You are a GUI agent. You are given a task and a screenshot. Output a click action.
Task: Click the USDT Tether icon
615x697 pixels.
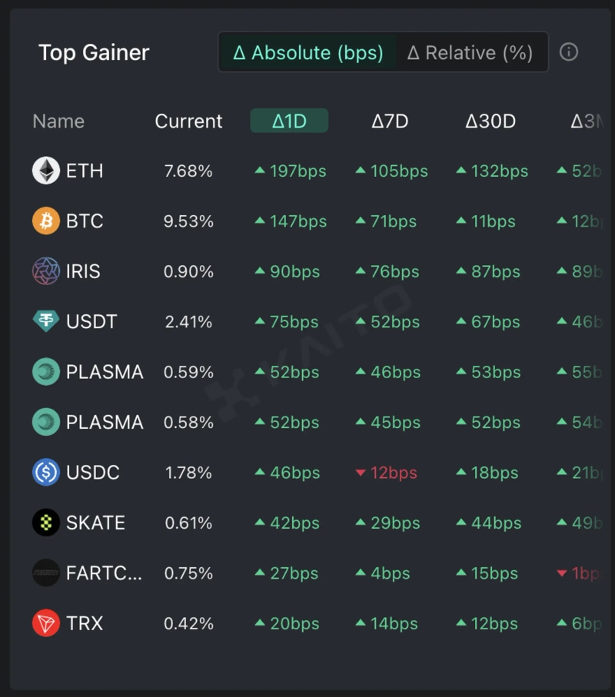pos(46,321)
